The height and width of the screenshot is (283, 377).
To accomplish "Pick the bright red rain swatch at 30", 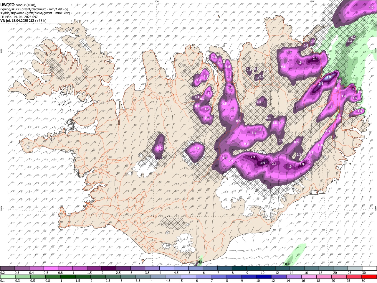I will (x=369, y=277).
